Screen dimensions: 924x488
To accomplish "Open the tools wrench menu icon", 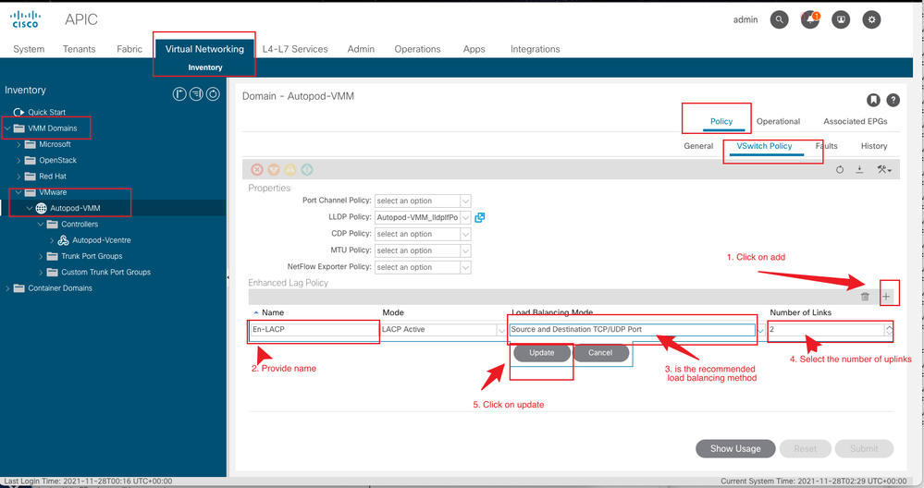I will point(884,169).
